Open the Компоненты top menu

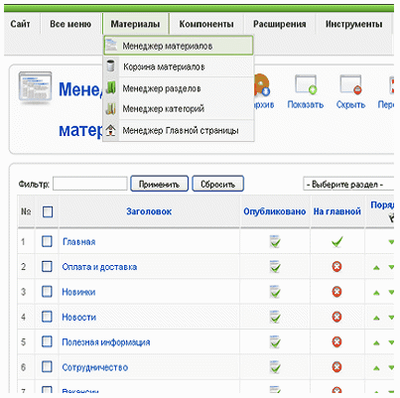click(206, 24)
